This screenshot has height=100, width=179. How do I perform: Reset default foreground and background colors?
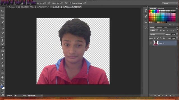pos(1,84)
